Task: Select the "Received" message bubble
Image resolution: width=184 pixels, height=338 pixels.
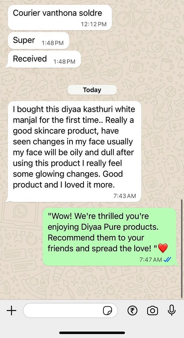Action: point(43,59)
